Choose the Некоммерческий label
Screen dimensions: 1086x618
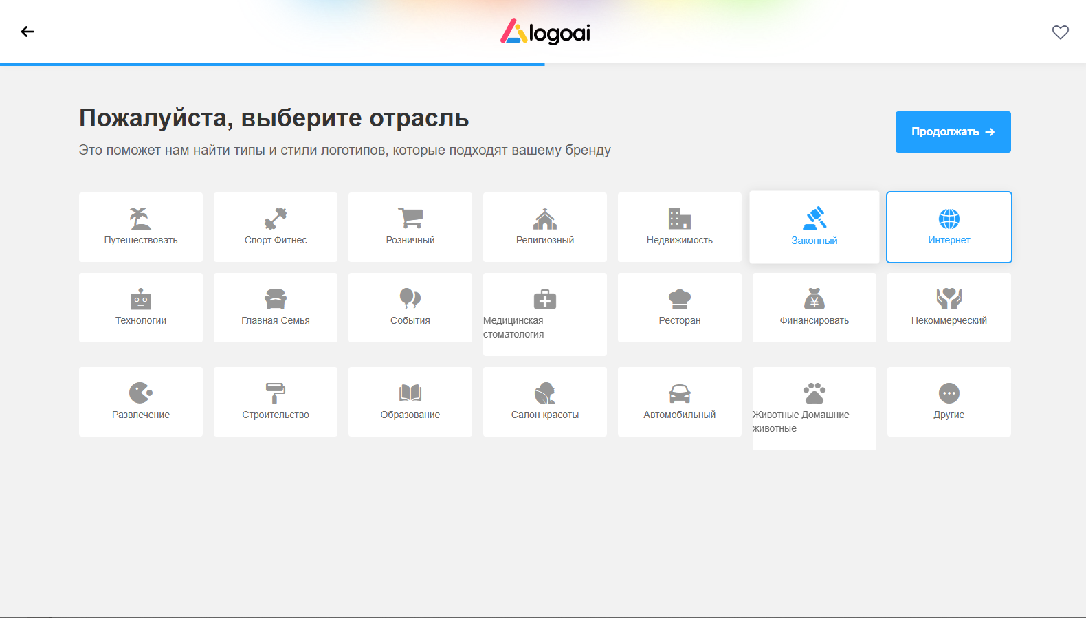click(x=949, y=320)
